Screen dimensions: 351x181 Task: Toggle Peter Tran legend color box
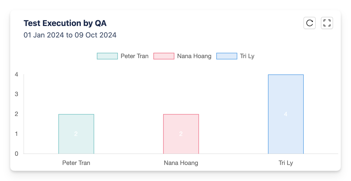[107, 56]
